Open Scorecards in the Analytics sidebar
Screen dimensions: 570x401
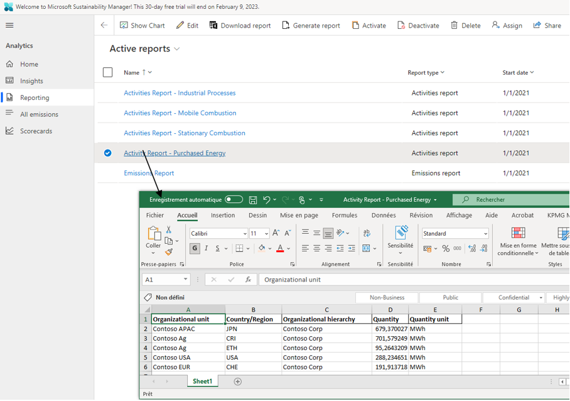point(36,131)
